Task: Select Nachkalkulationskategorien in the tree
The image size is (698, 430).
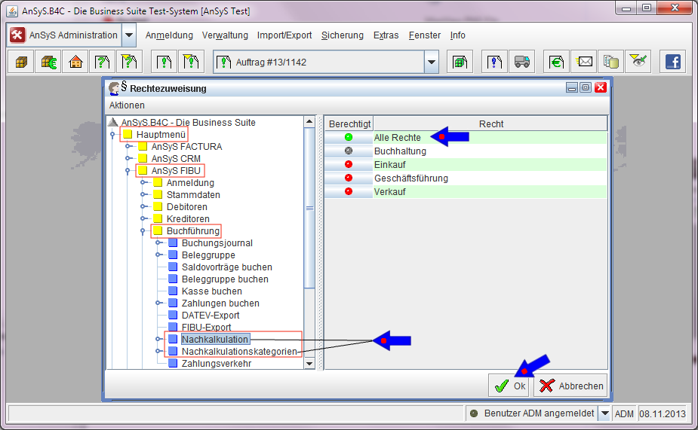Action: pos(239,352)
